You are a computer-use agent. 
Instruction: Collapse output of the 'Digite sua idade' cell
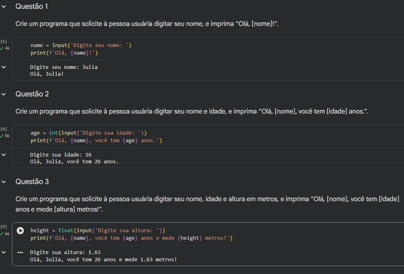4,155
